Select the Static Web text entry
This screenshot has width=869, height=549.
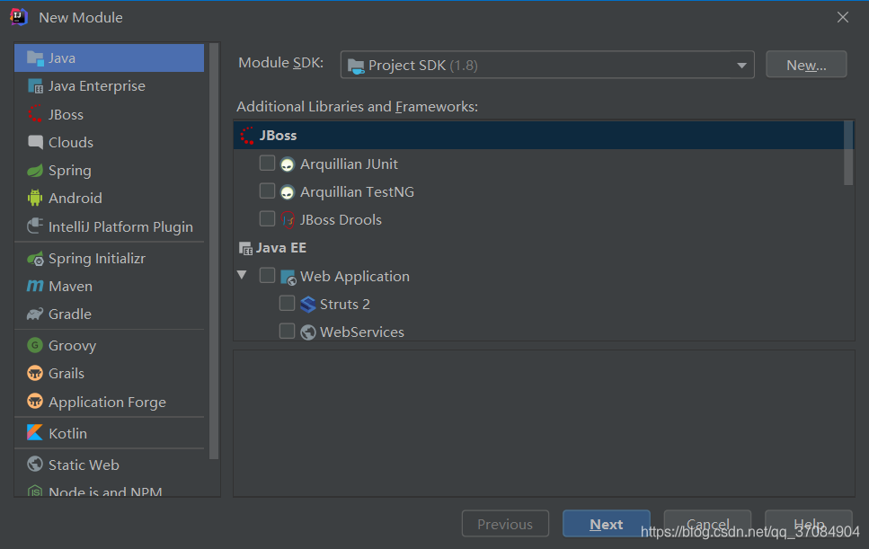tap(84, 465)
